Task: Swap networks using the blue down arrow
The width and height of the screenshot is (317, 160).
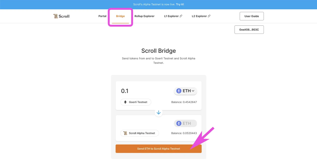Action: point(158,113)
